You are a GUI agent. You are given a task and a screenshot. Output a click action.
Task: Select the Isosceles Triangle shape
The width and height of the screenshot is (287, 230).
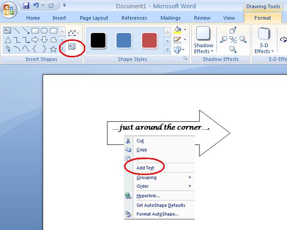8,40
